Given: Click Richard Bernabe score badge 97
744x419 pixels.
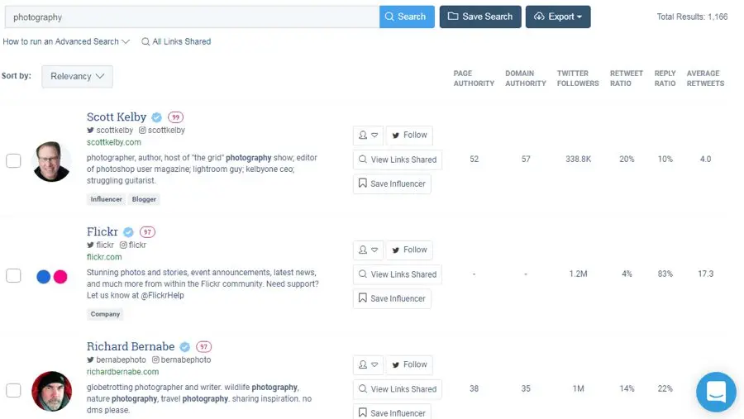Looking at the screenshot, I should point(204,347).
